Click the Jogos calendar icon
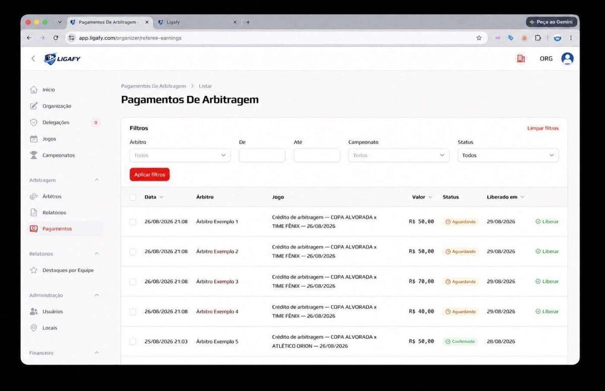 [x=34, y=139]
